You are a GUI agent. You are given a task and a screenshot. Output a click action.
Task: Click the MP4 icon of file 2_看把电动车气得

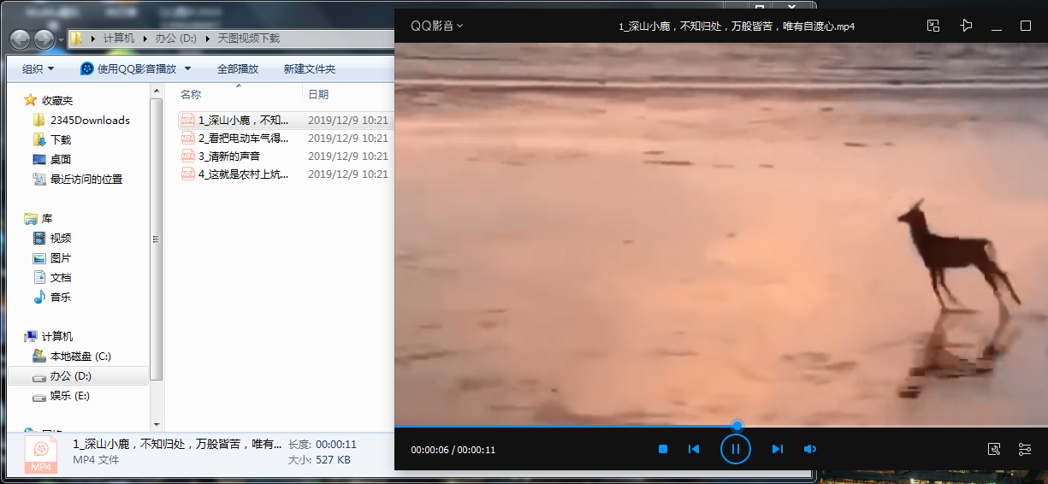coord(188,138)
